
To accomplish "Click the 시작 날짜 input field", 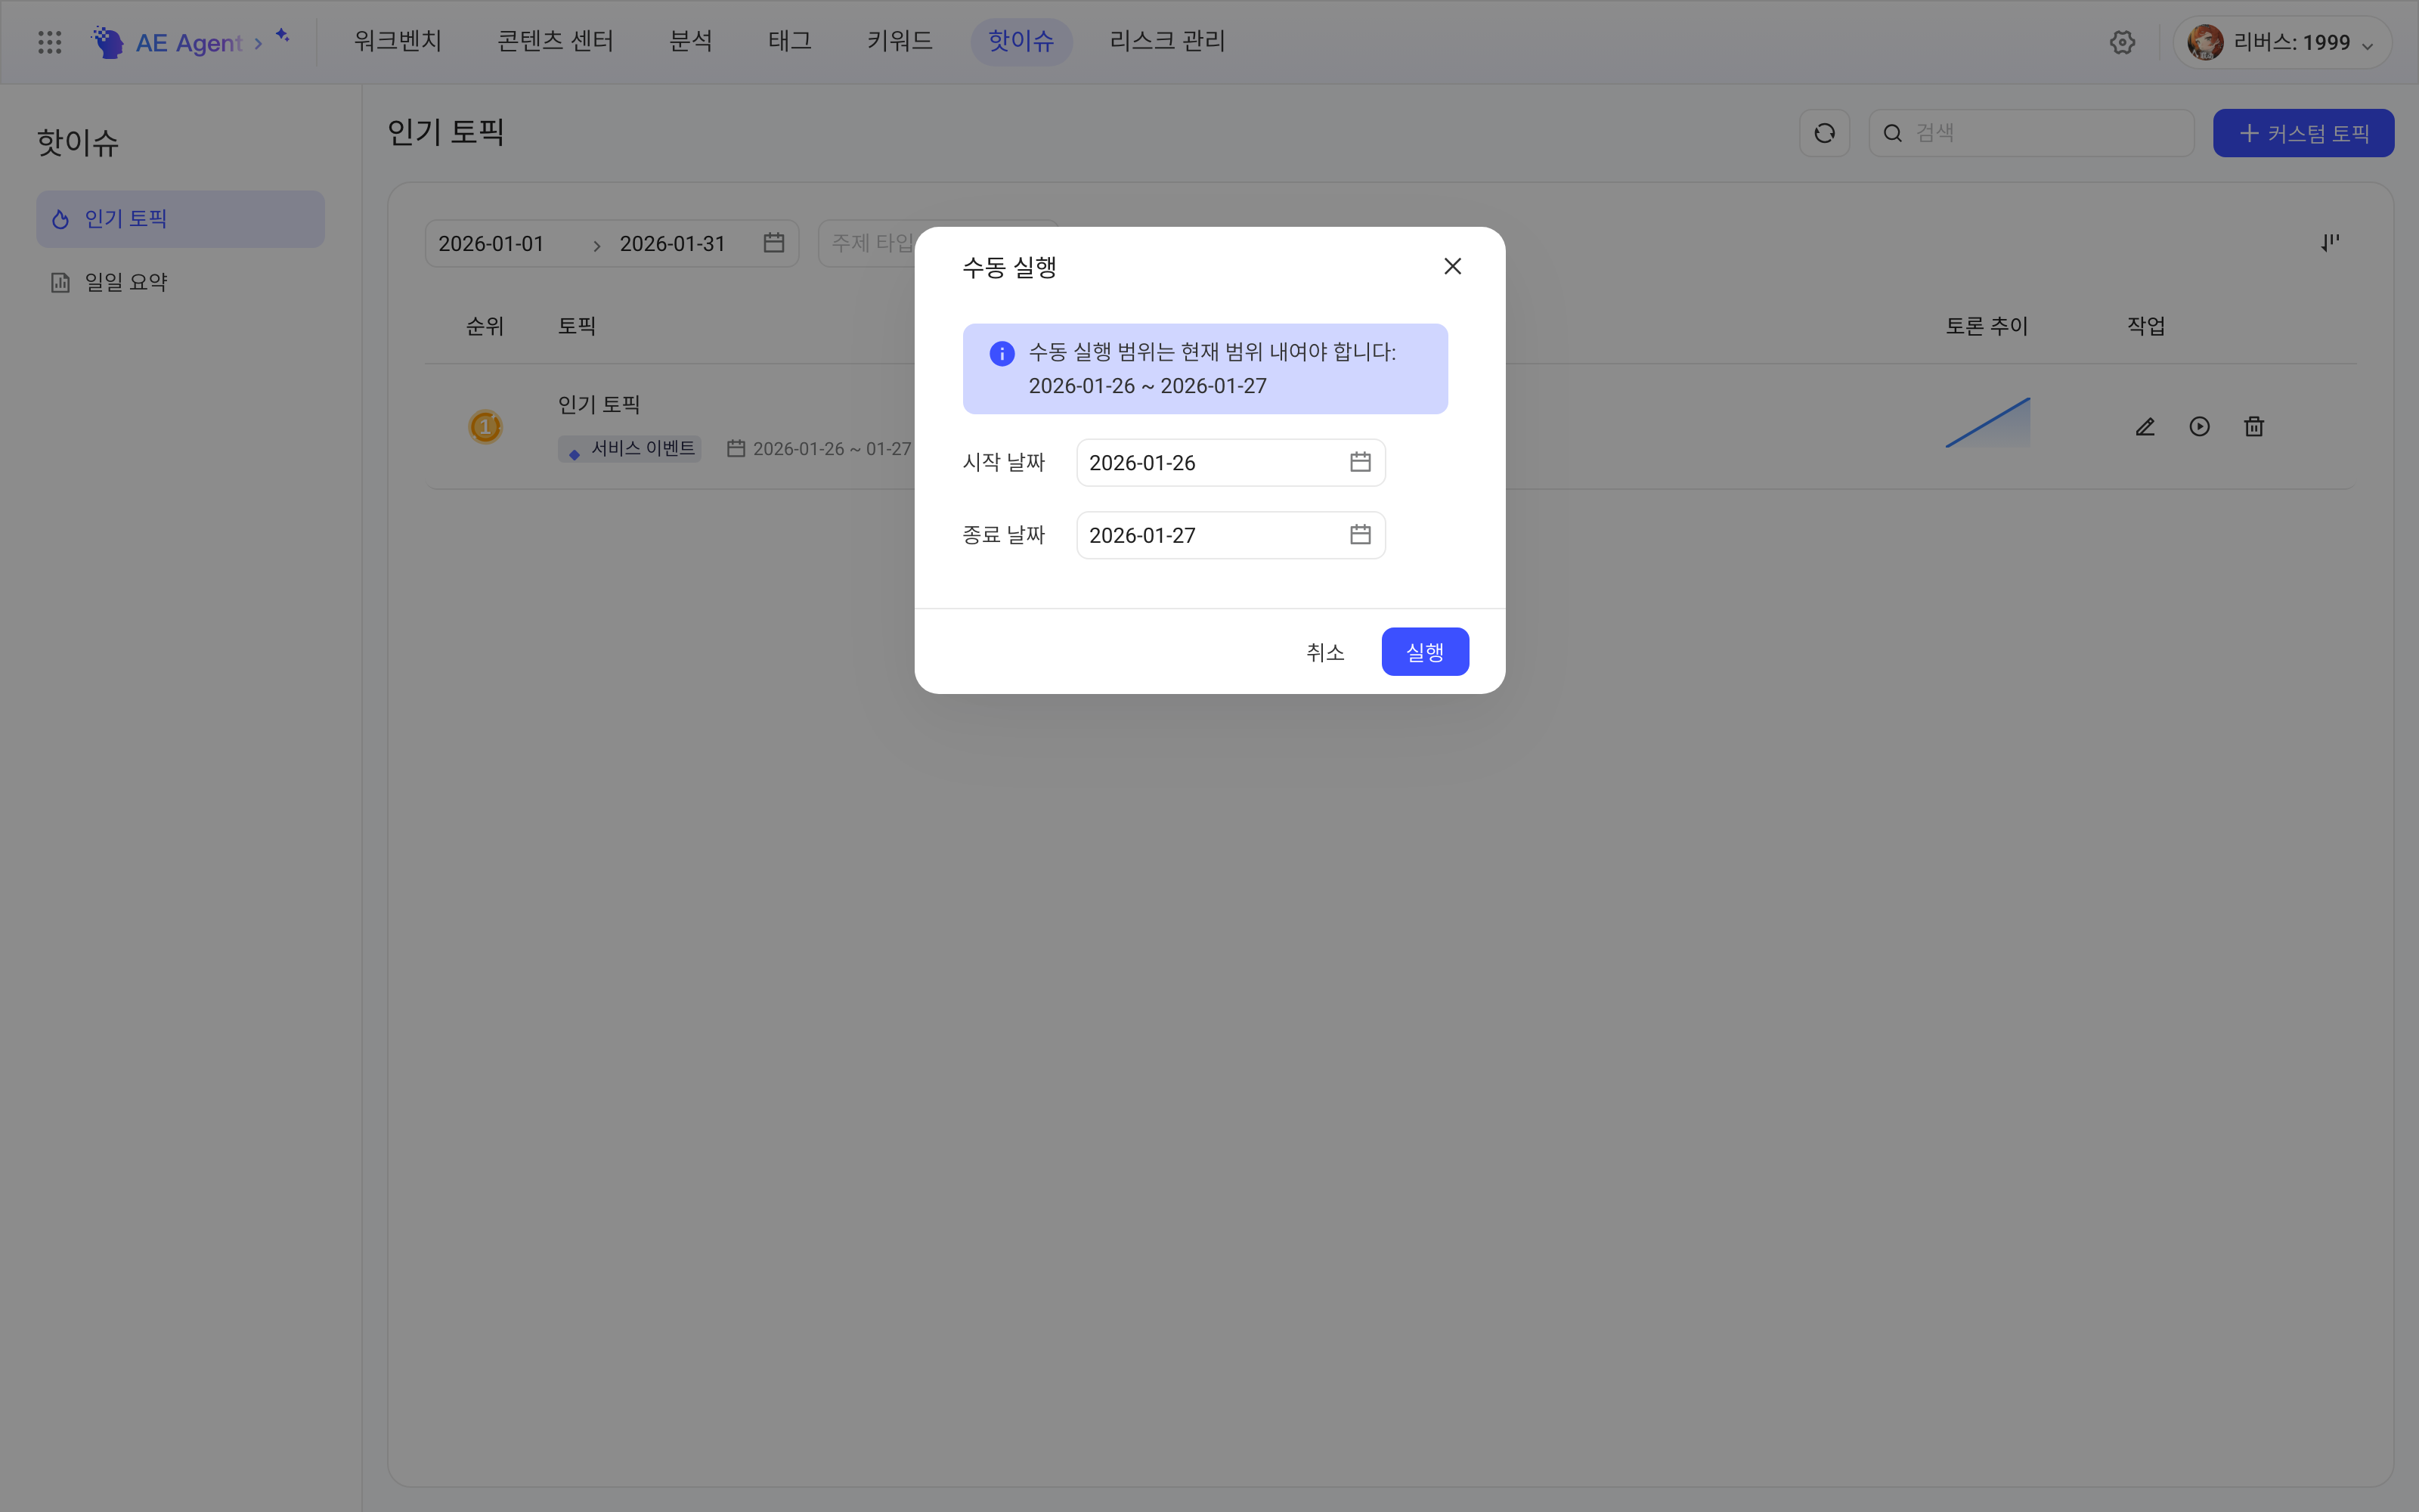I will (1231, 463).
